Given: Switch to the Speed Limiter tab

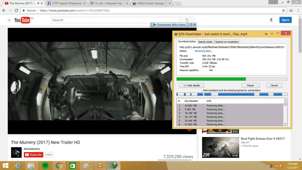Looking at the screenshot, I should pyautogui.click(x=205, y=42).
